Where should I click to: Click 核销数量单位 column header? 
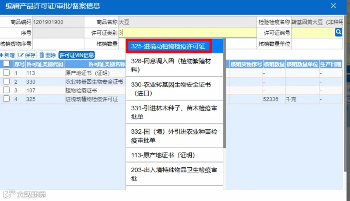302,64
